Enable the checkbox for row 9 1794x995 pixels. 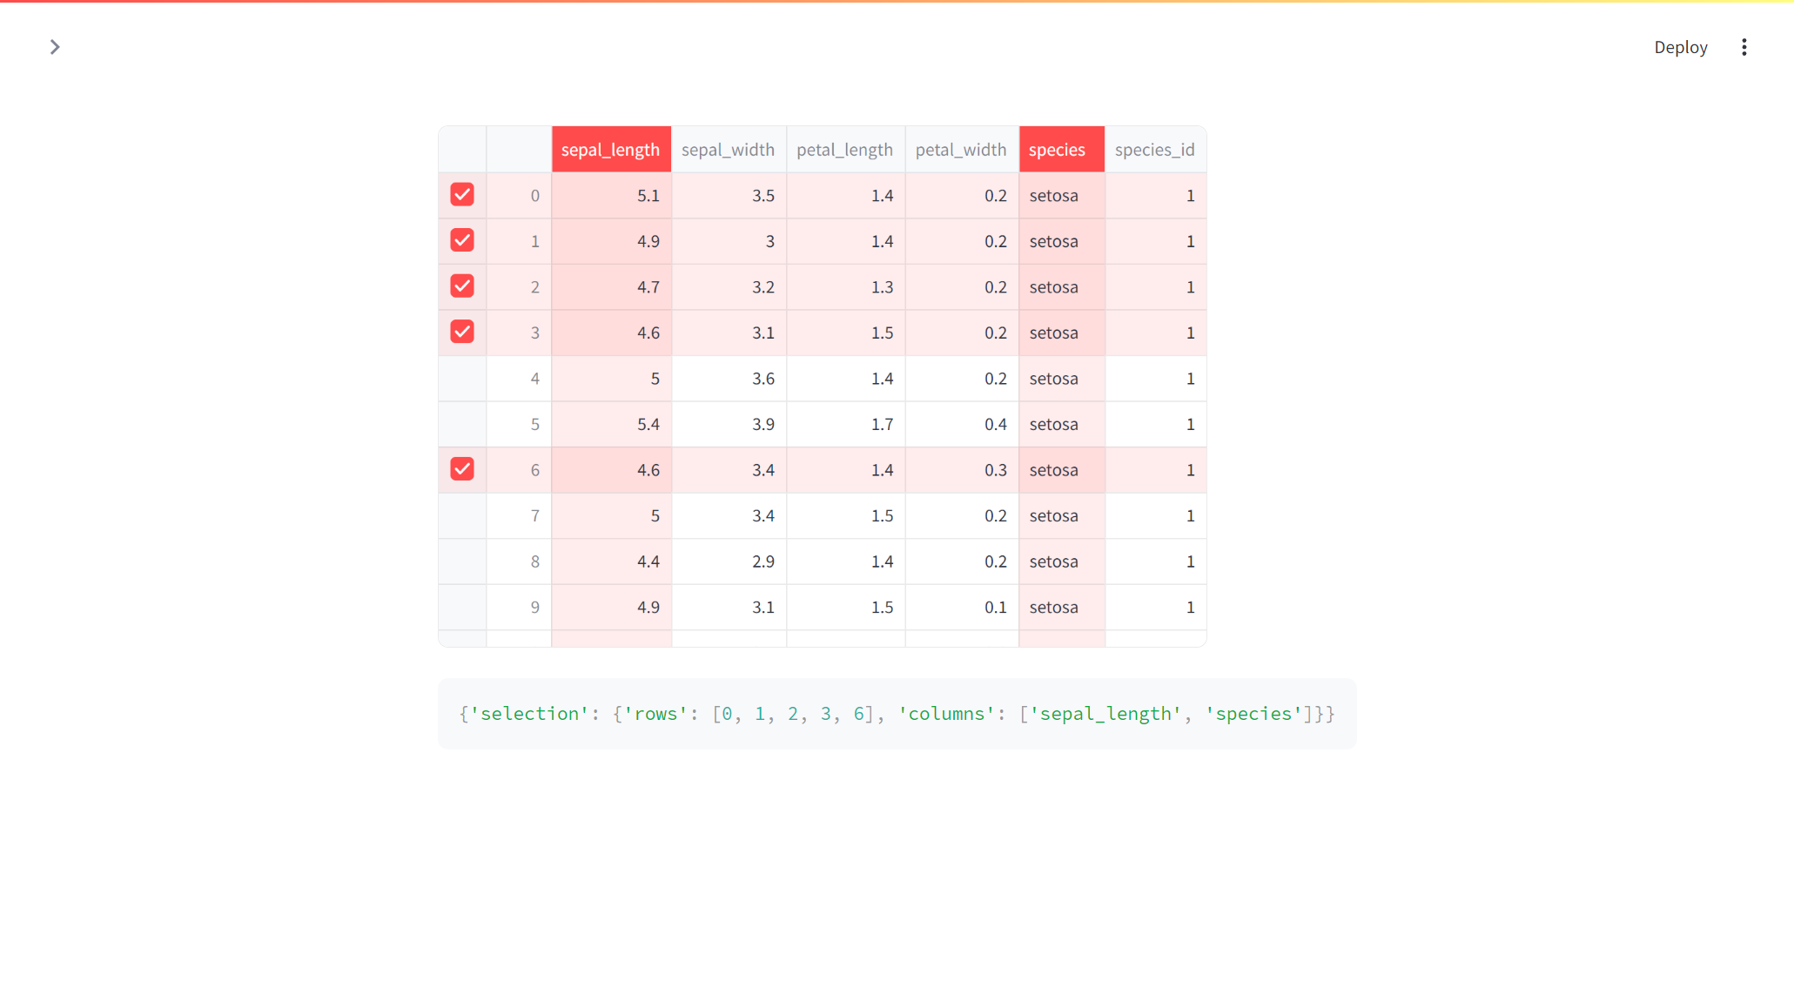[x=462, y=607]
